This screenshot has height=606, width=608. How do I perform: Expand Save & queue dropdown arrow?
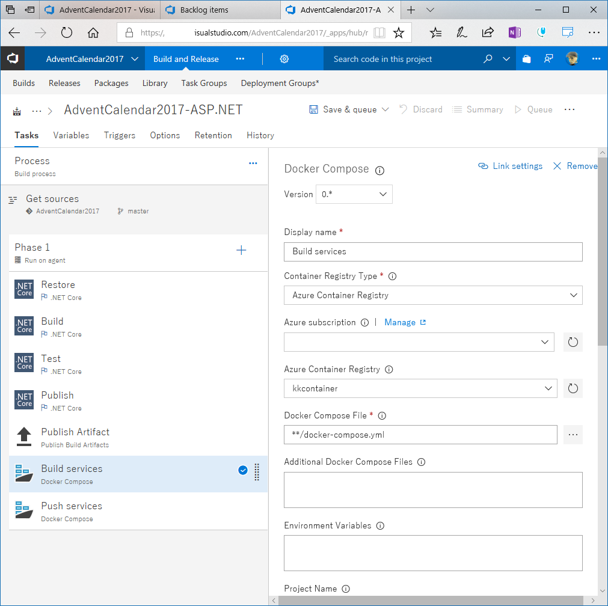point(385,109)
